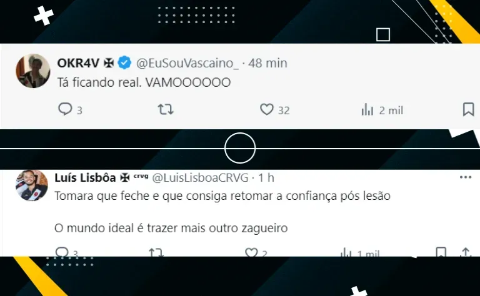Open the @LuisLisboaCRVG handle link

(x=200, y=177)
